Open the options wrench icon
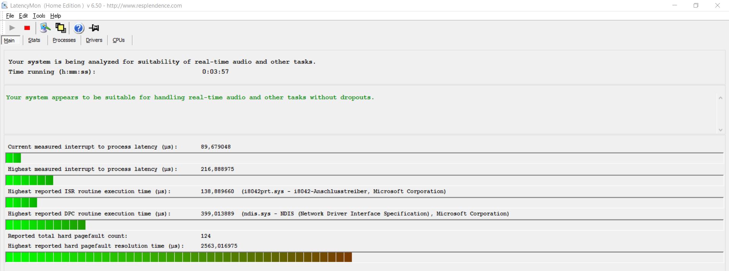The image size is (729, 271). point(45,28)
